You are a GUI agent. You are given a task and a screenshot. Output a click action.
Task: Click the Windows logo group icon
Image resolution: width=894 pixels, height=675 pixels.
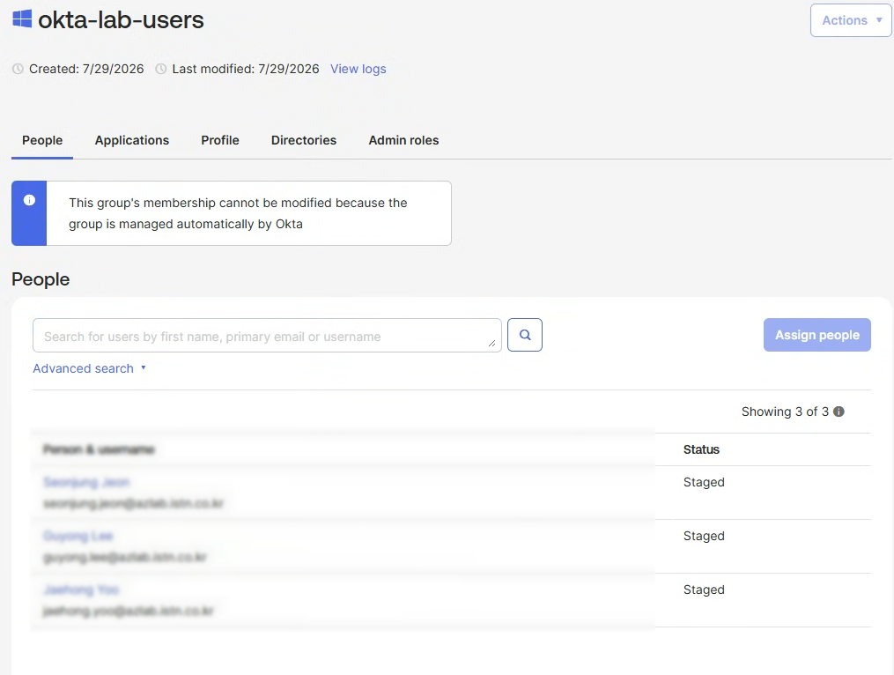pos(22,19)
